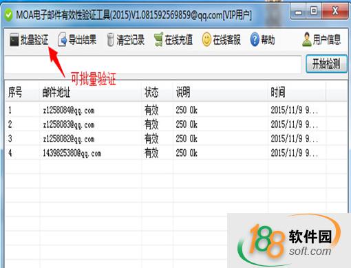Click the green checkmark app icon
351x268 pixels.
pos(9,15)
